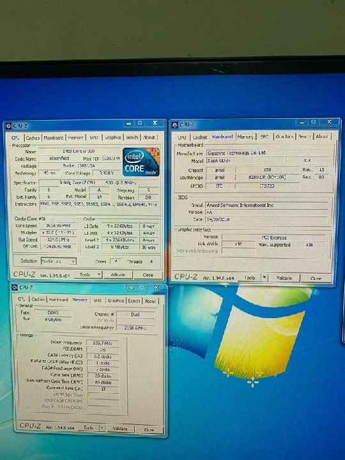
Task: Click Uncore Frequency value field
Action: [135, 328]
